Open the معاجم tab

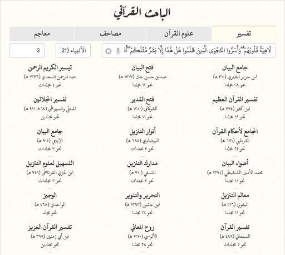[42, 33]
